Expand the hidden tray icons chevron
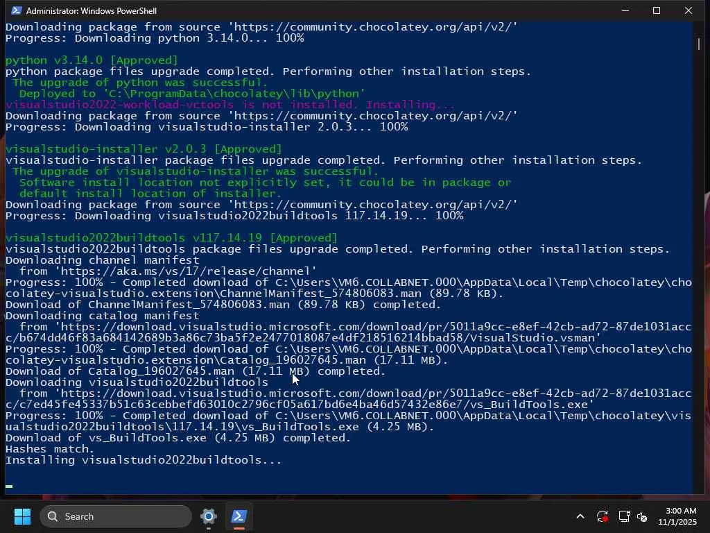Screen dimensions: 710x533 (x=580, y=516)
